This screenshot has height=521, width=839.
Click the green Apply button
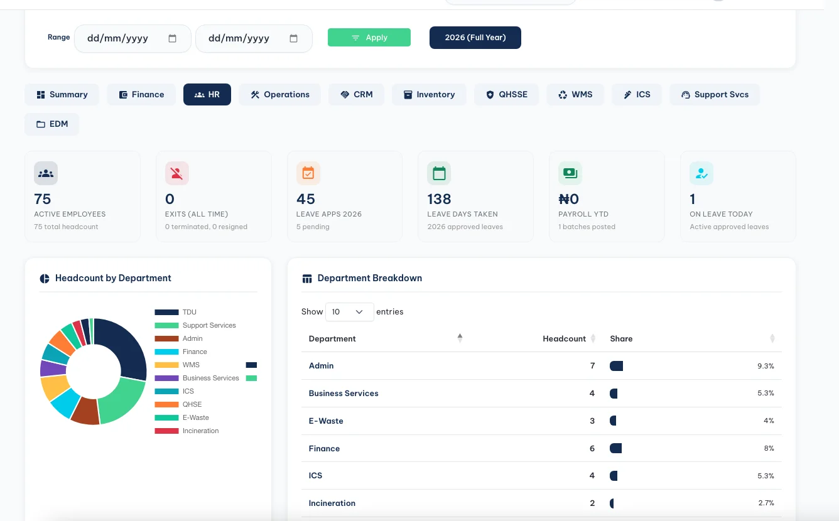[x=369, y=38]
